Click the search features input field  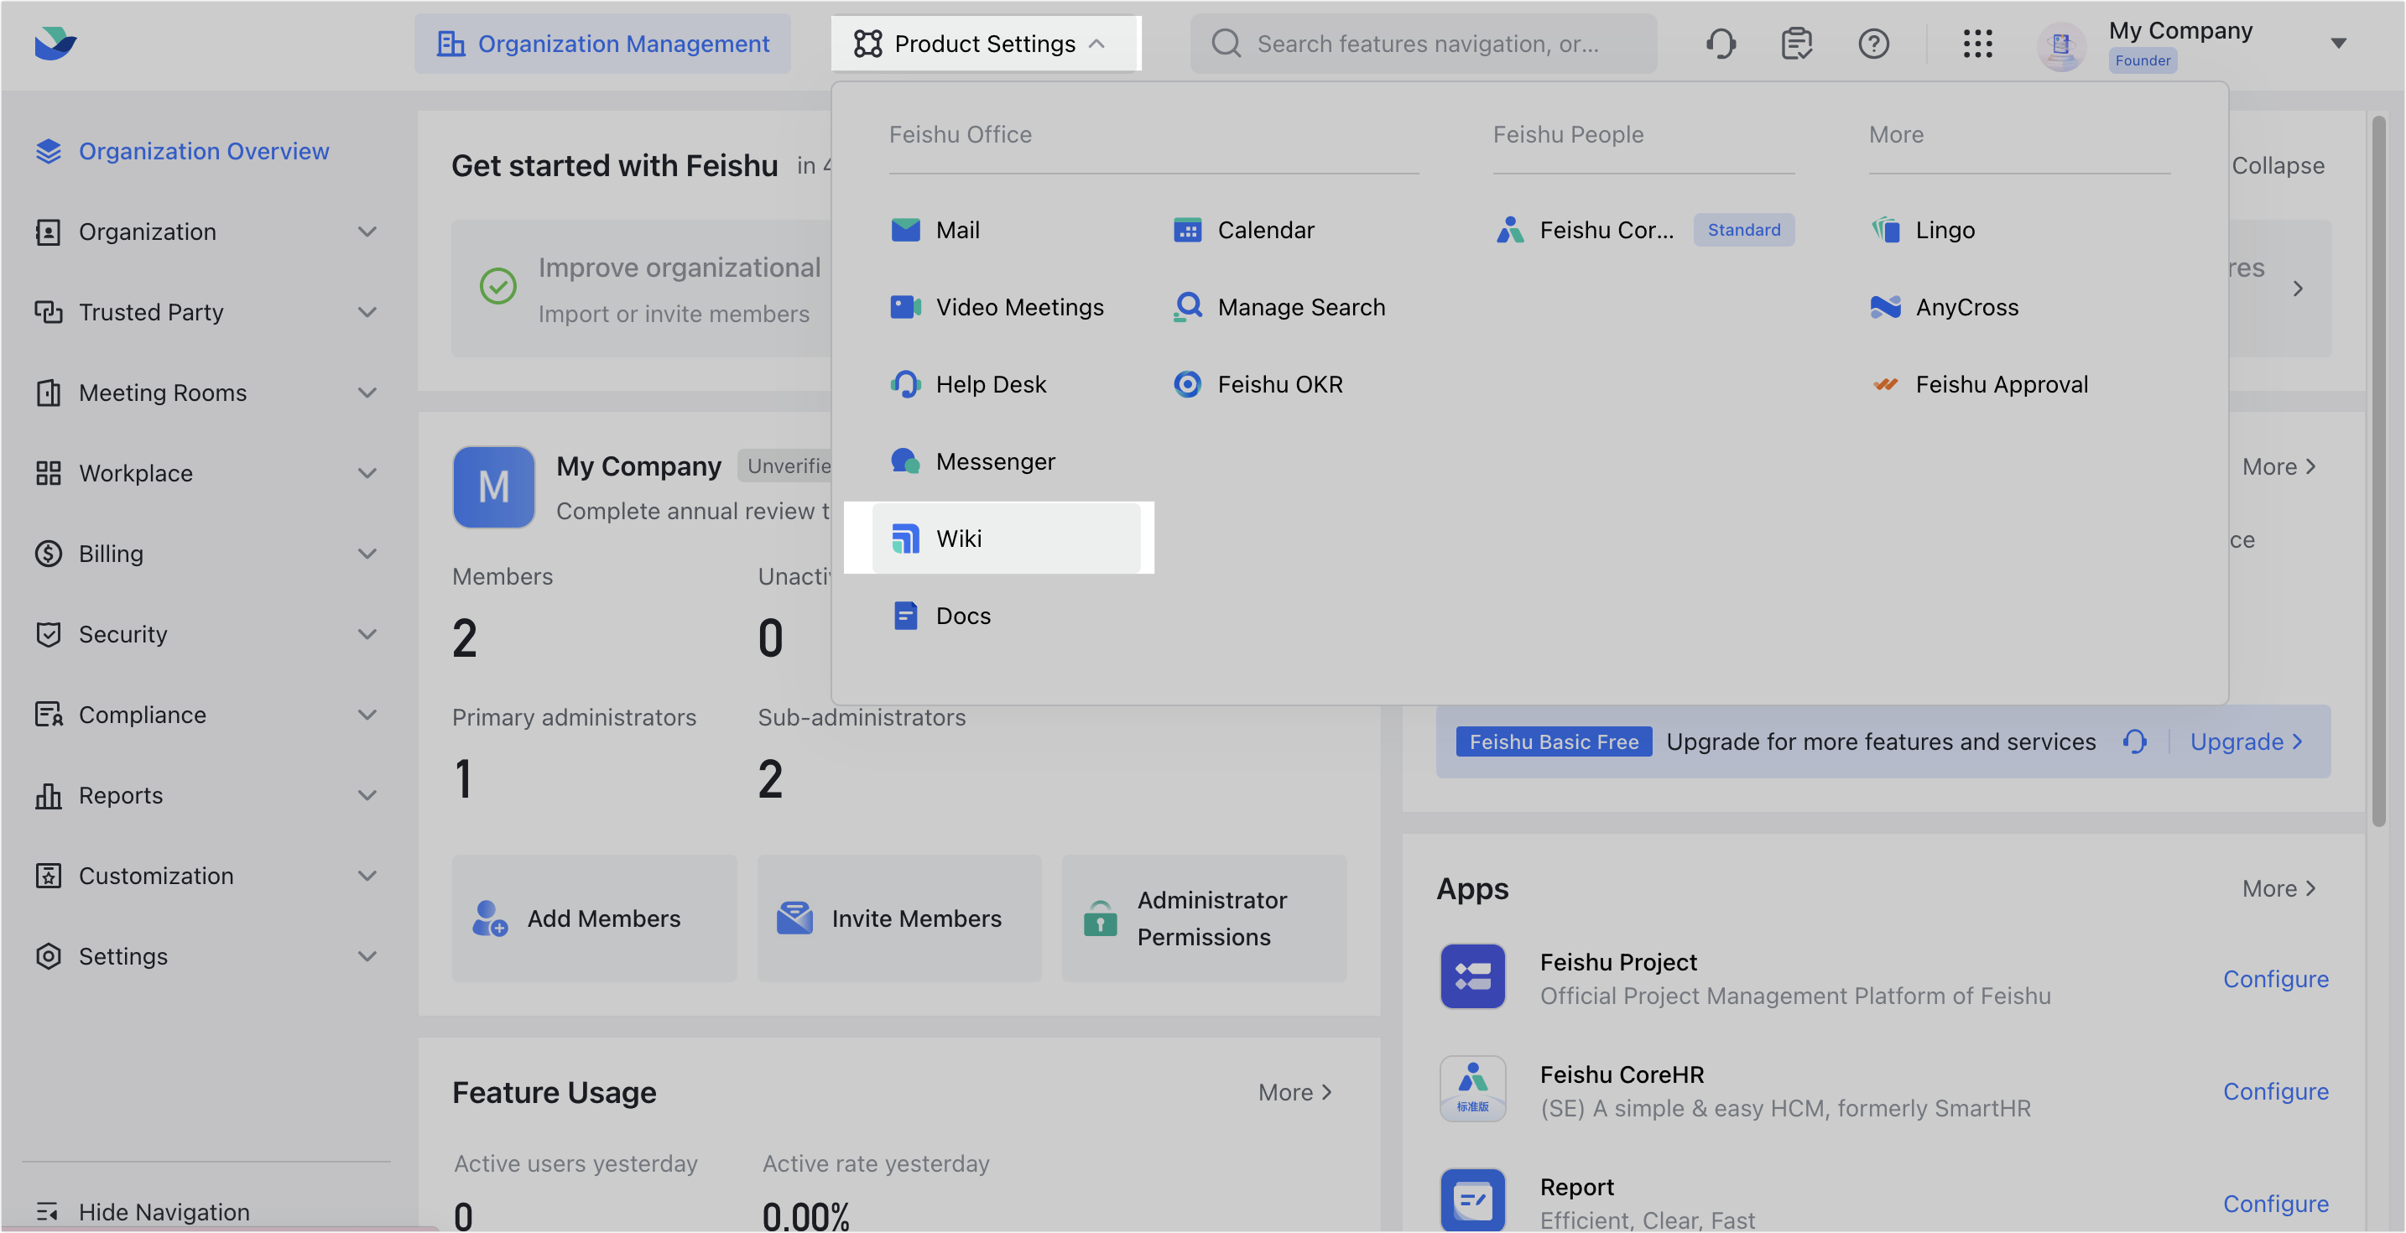(x=1424, y=43)
